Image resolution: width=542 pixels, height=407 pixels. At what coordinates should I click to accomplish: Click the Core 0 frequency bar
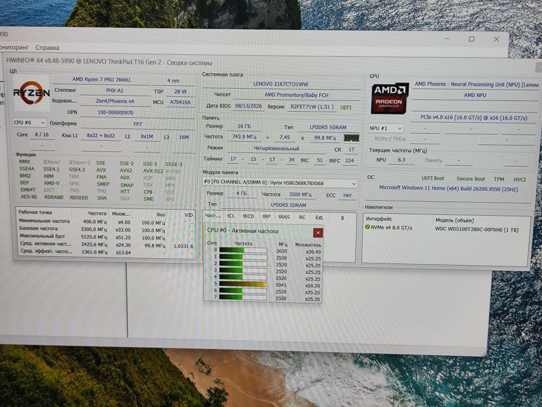coord(243,251)
